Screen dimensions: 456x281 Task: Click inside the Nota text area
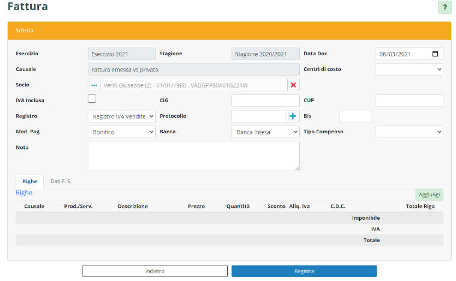point(193,156)
